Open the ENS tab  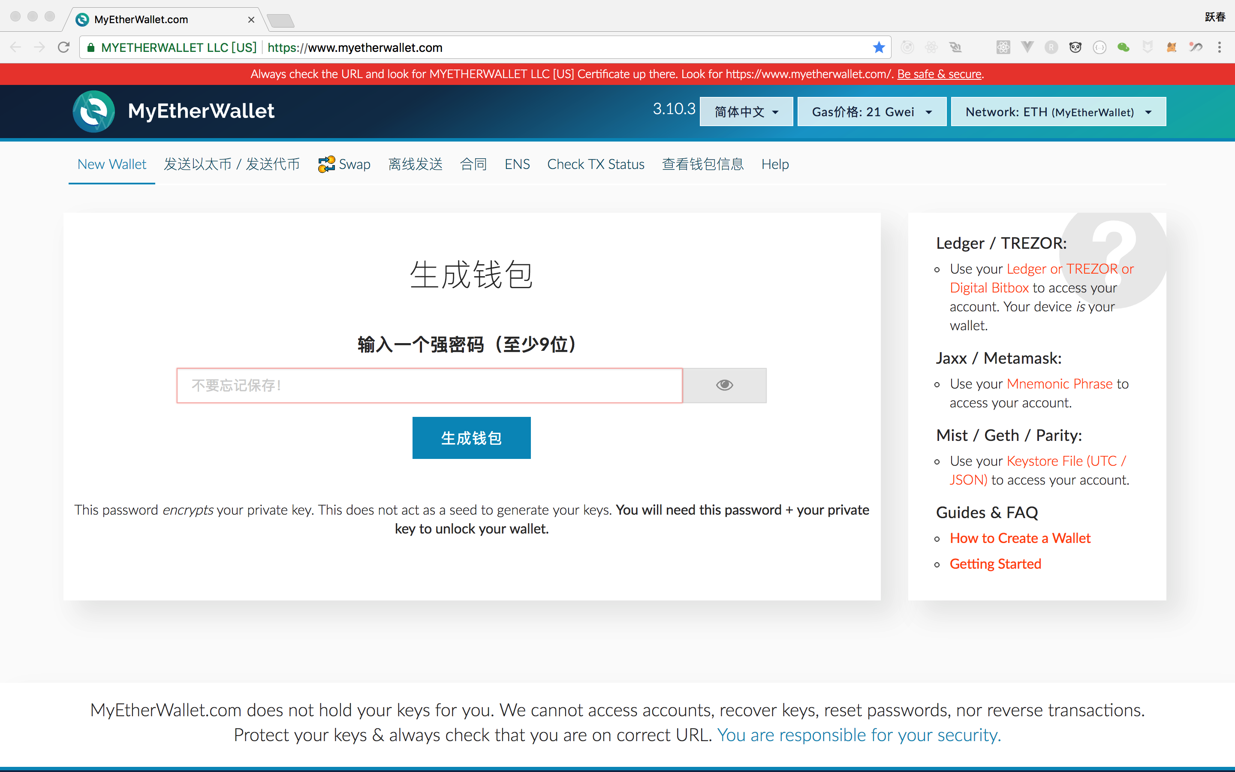tap(517, 164)
